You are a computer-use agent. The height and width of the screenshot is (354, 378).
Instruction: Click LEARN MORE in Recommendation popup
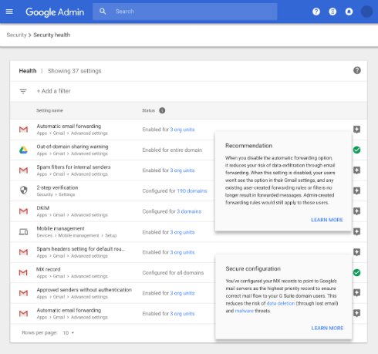click(327, 220)
